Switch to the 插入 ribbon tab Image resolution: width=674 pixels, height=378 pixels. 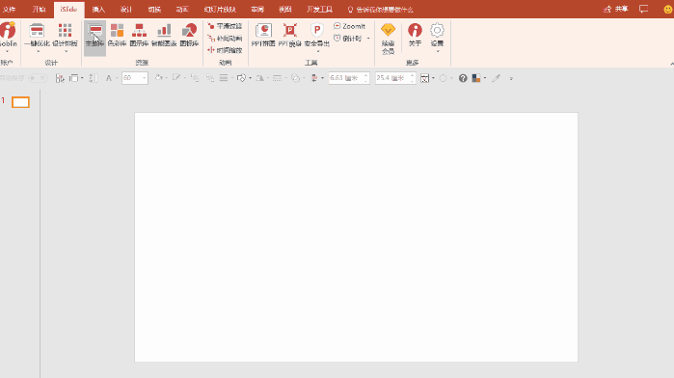tap(98, 9)
